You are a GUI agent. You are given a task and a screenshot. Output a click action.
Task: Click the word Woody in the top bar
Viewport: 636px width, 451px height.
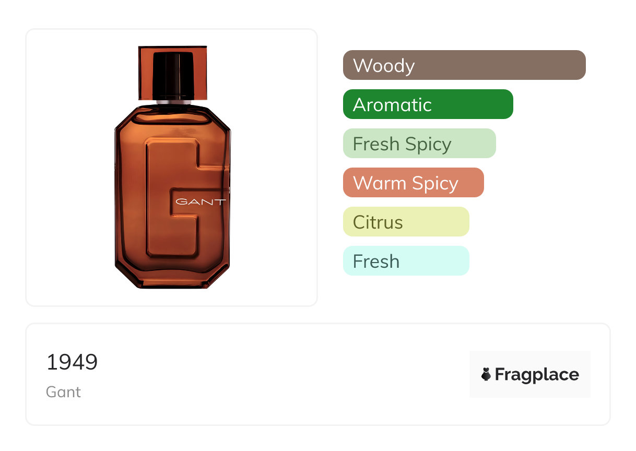click(384, 66)
